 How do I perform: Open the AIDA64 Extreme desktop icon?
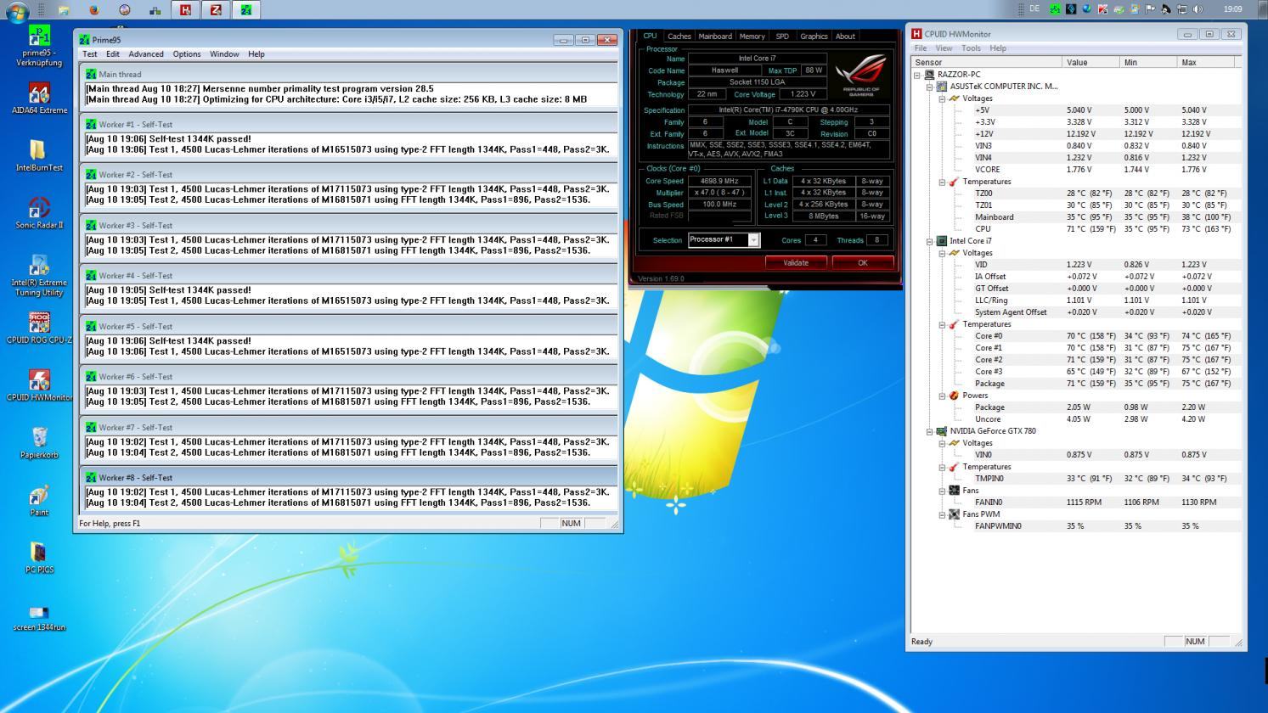(x=39, y=93)
